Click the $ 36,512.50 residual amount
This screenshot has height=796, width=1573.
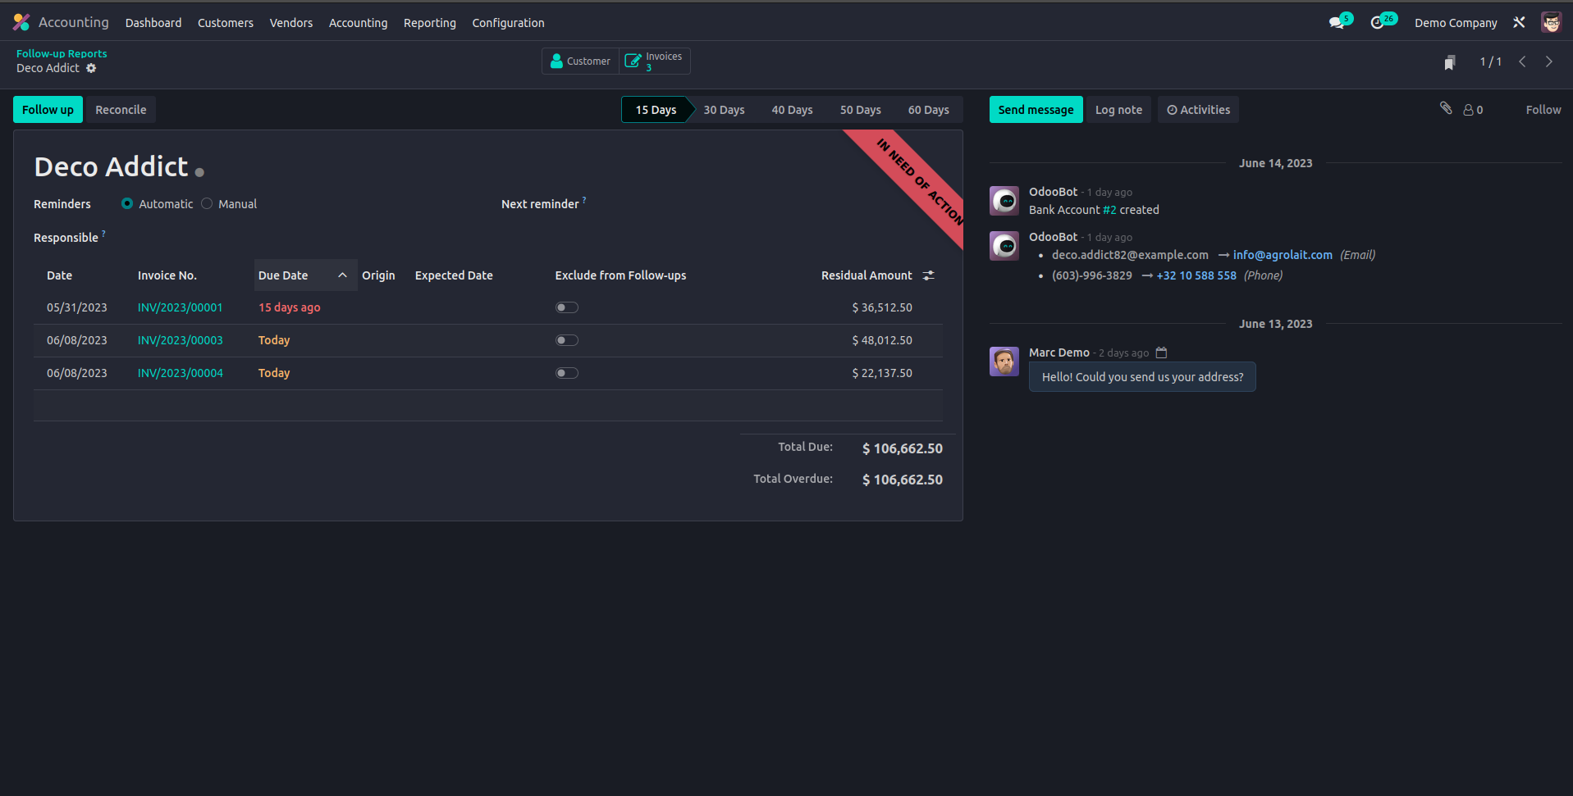[x=882, y=307]
